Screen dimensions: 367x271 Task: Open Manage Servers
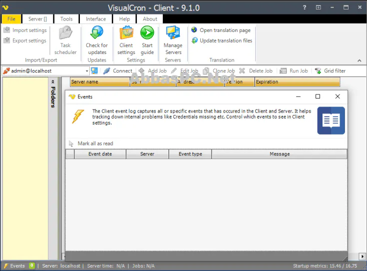(173, 40)
